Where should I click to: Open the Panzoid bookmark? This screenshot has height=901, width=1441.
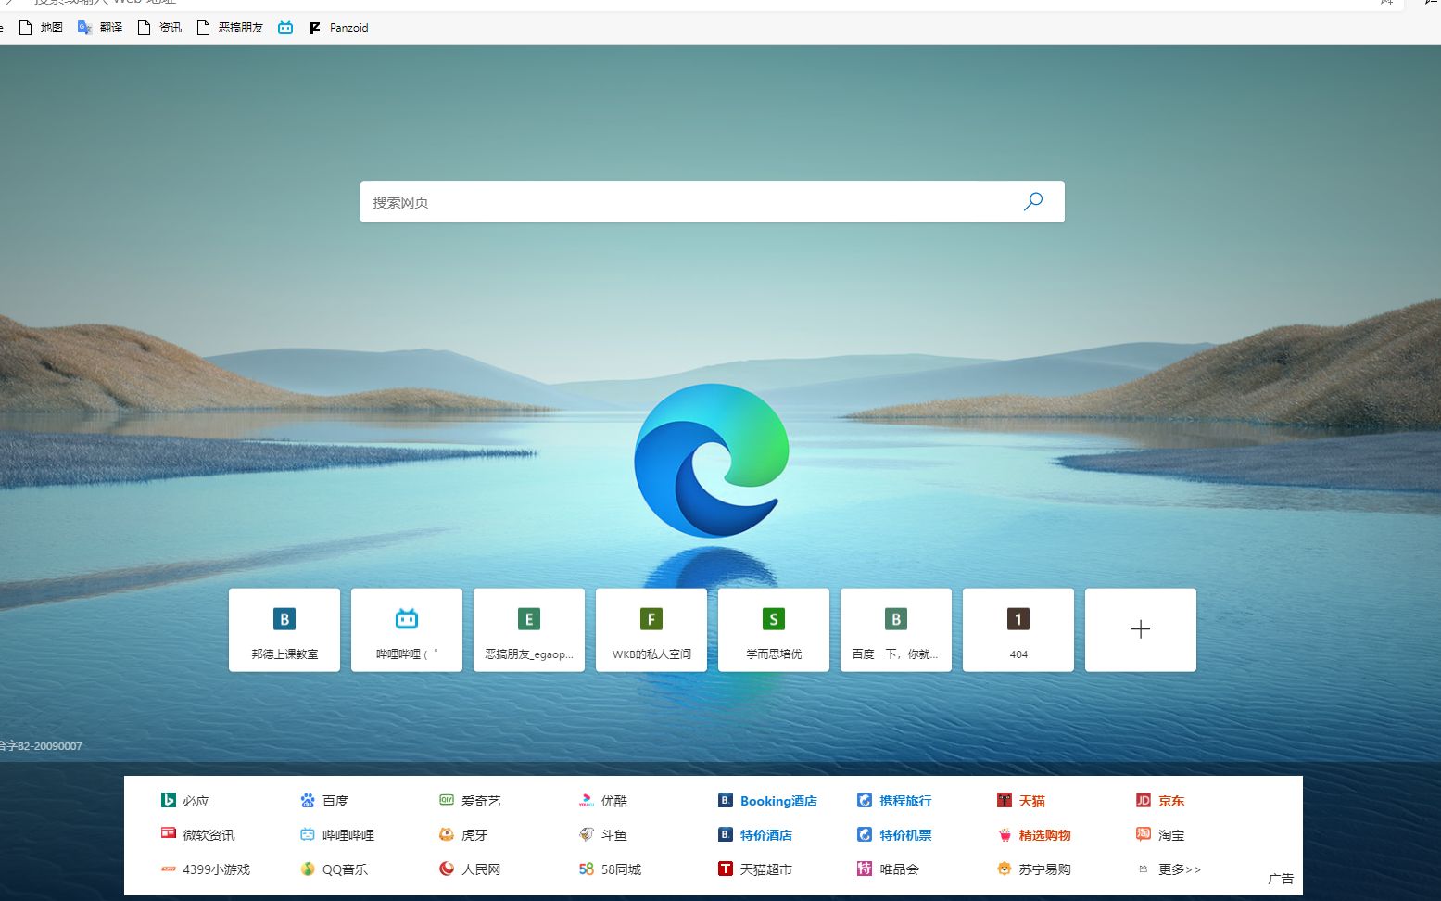[x=339, y=28]
